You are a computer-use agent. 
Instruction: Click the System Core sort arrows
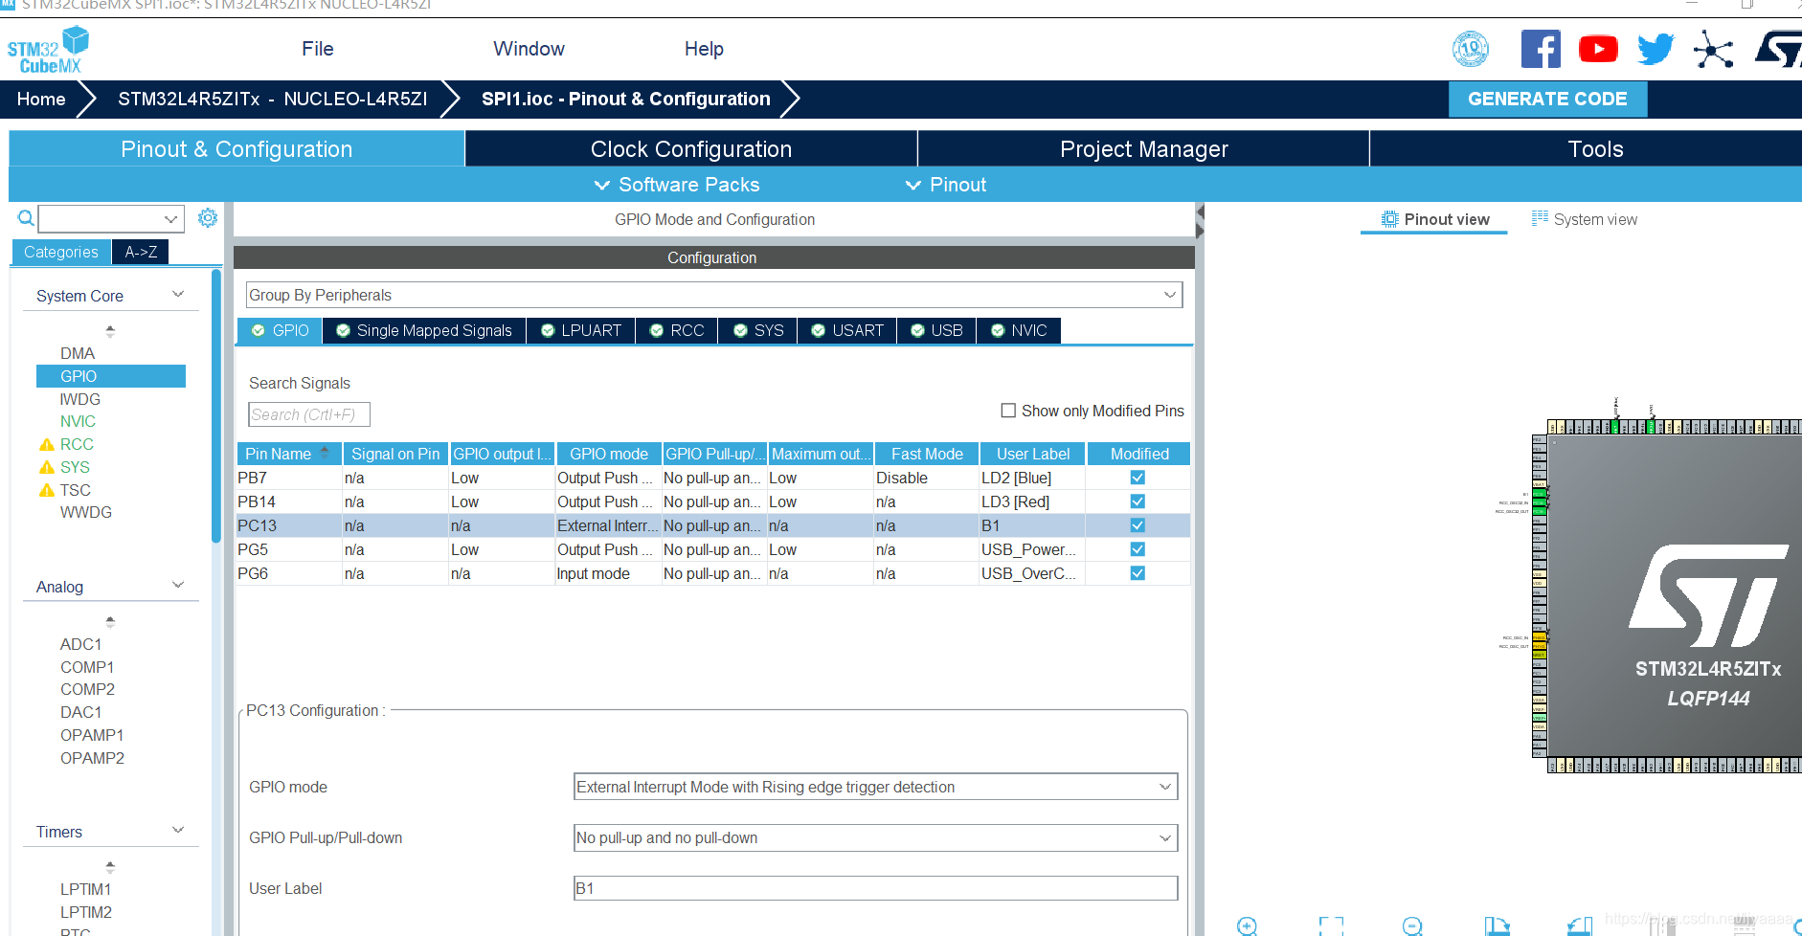[x=110, y=331]
